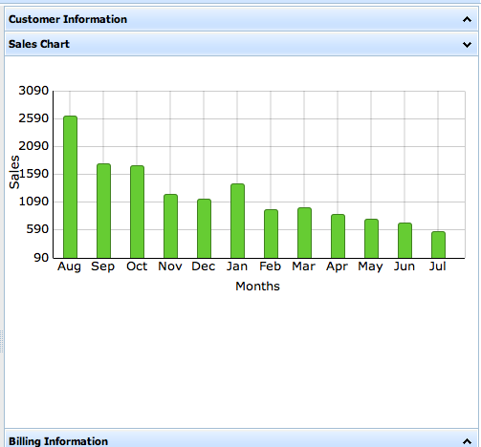This screenshot has height=447, width=481.
Task: Click the Mar sales bar
Action: coord(304,233)
